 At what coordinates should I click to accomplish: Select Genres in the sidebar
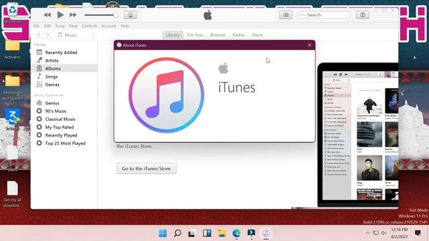tap(64, 84)
